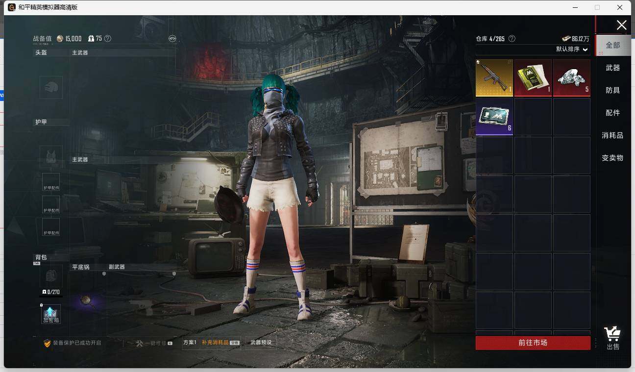The width and height of the screenshot is (635, 372).
Task: Select the rifle item in warehouse
Action: 494,78
